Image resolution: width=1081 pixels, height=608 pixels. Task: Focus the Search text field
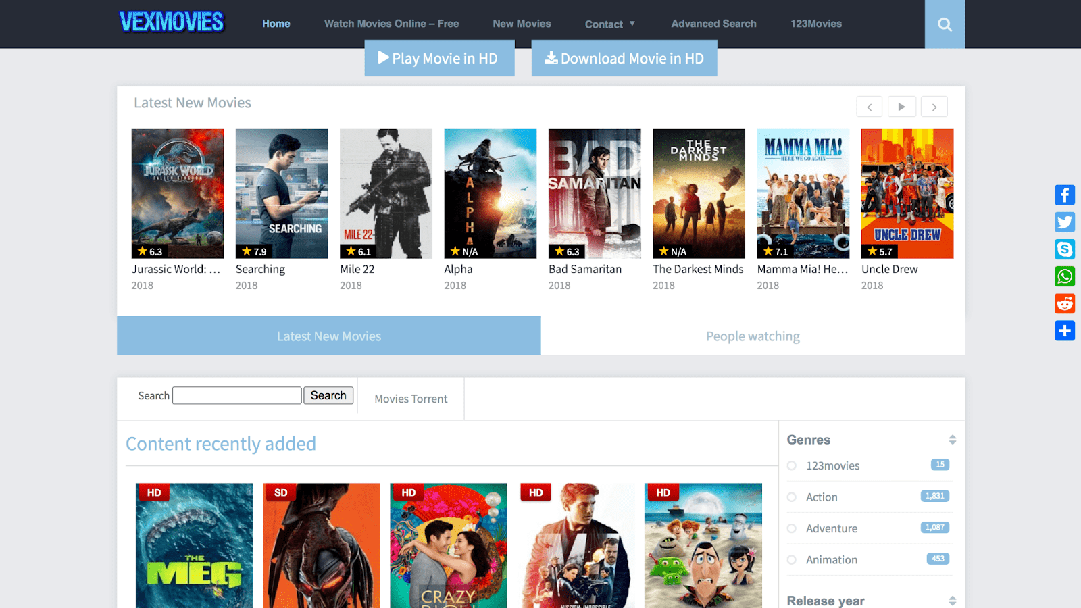237,395
